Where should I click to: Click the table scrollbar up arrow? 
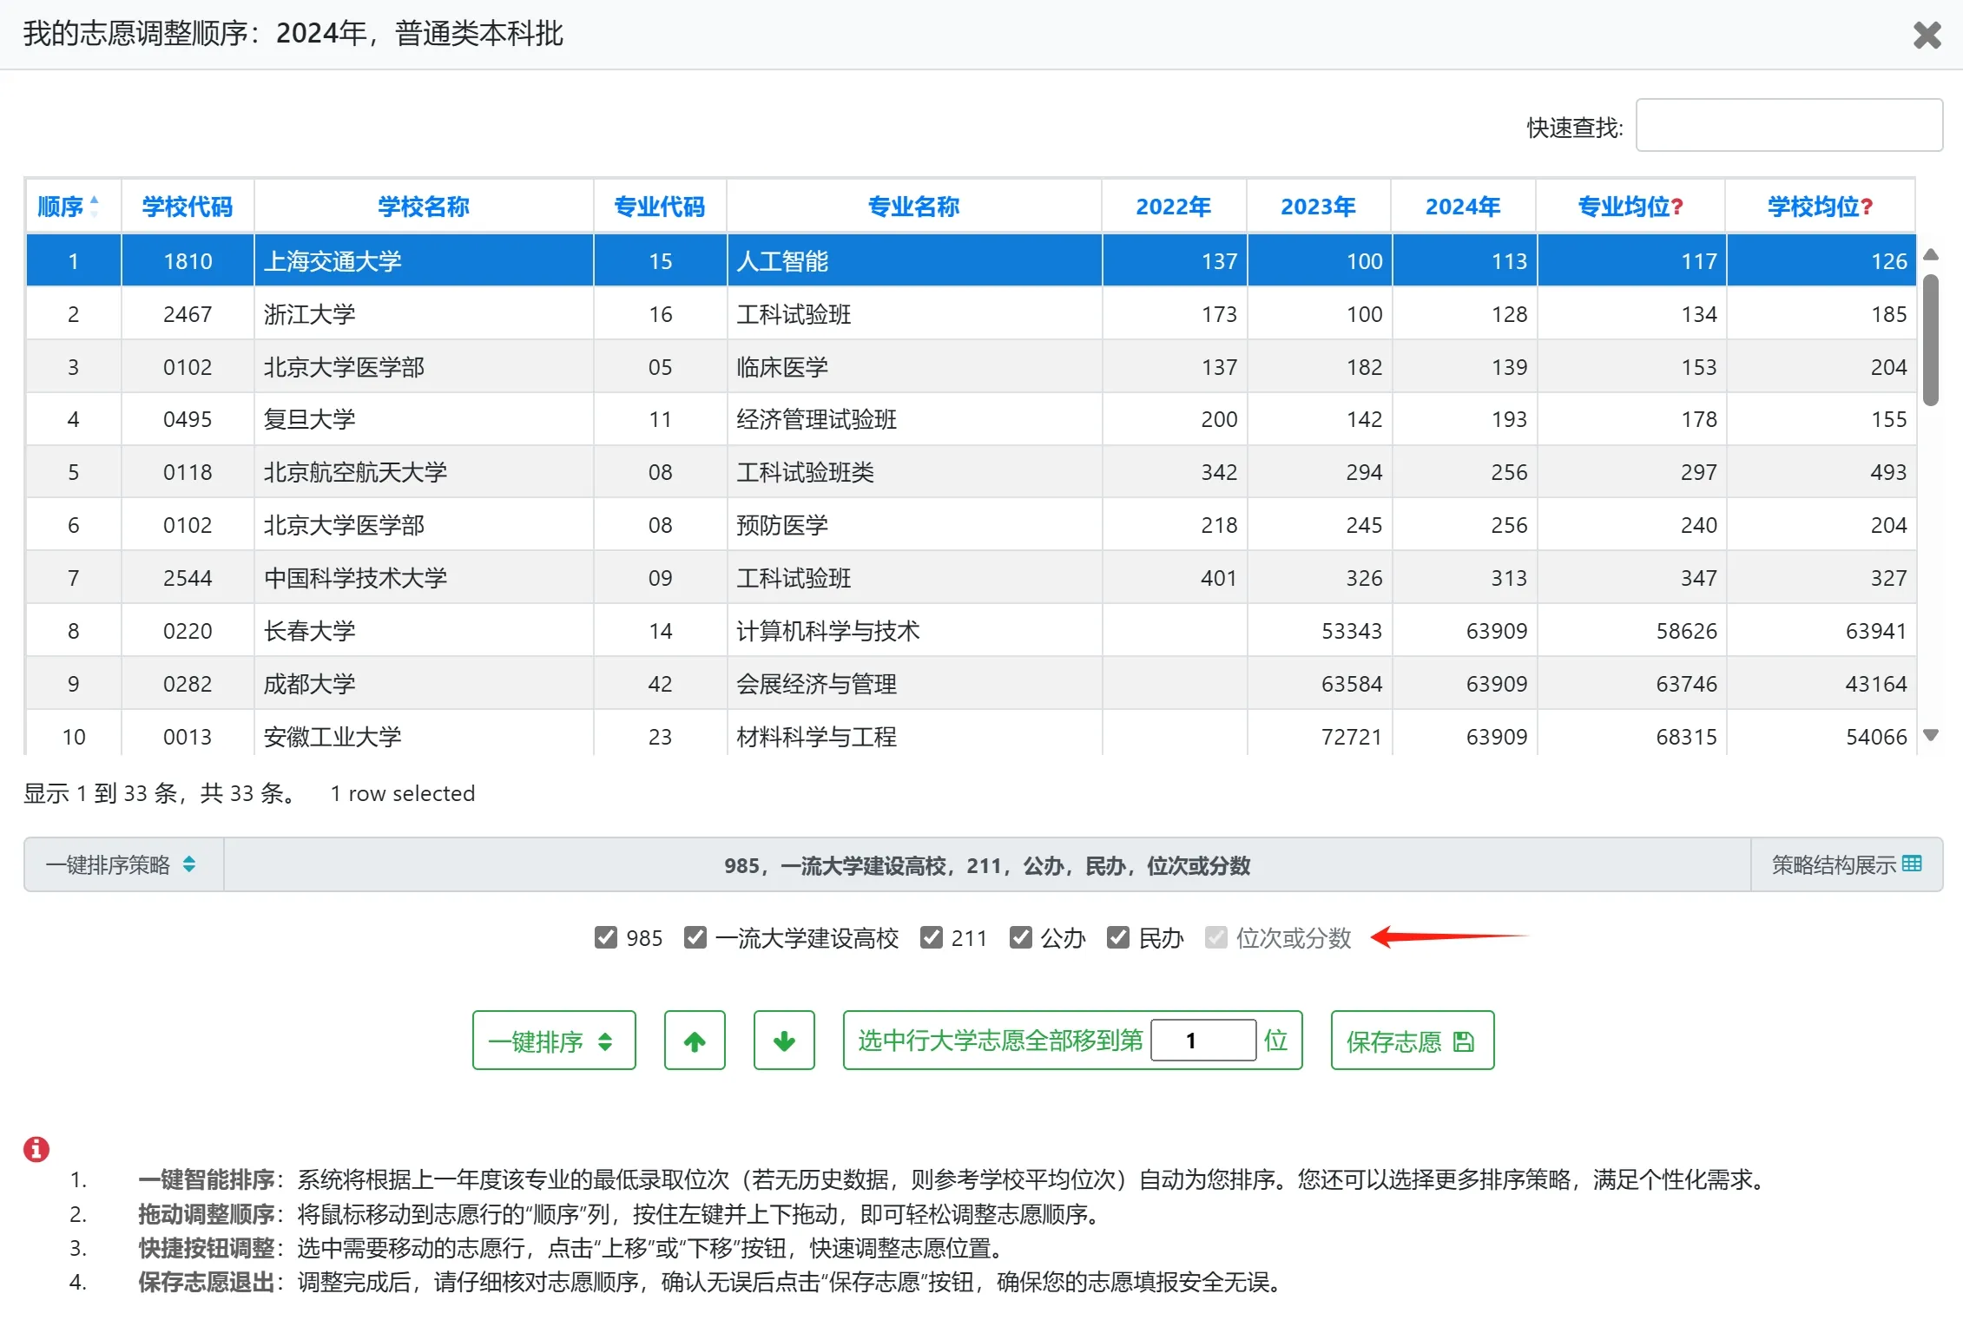[1931, 254]
